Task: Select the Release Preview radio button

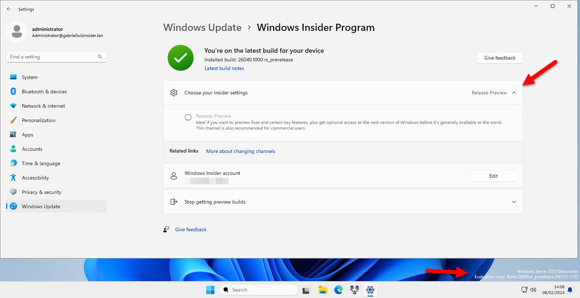Action: [x=188, y=117]
